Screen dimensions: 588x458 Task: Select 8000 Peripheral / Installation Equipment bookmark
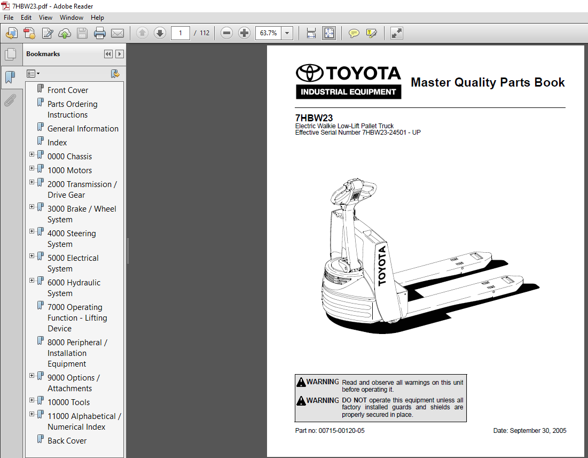point(77,353)
